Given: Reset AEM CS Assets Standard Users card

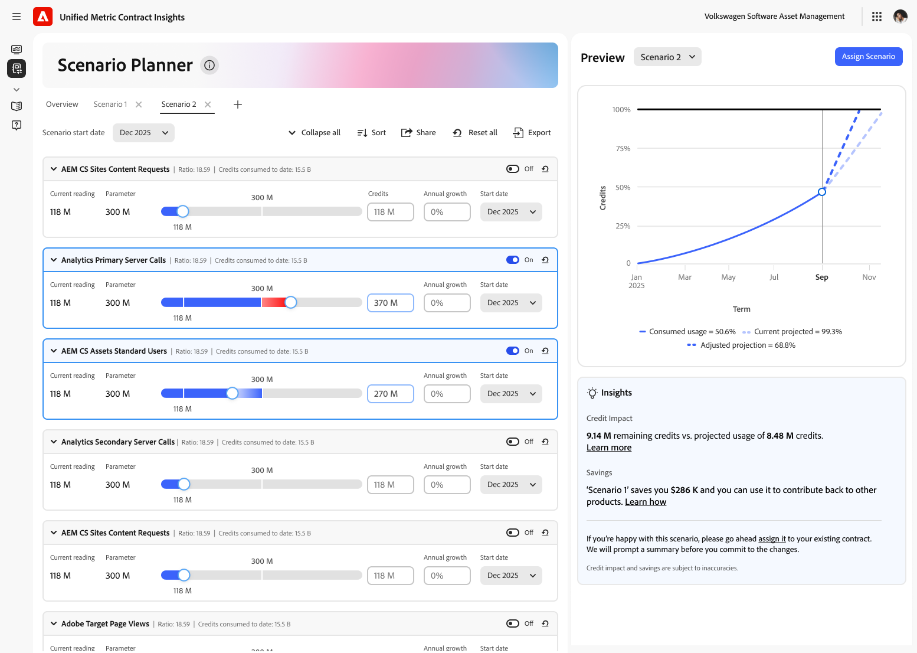Looking at the screenshot, I should (x=545, y=351).
